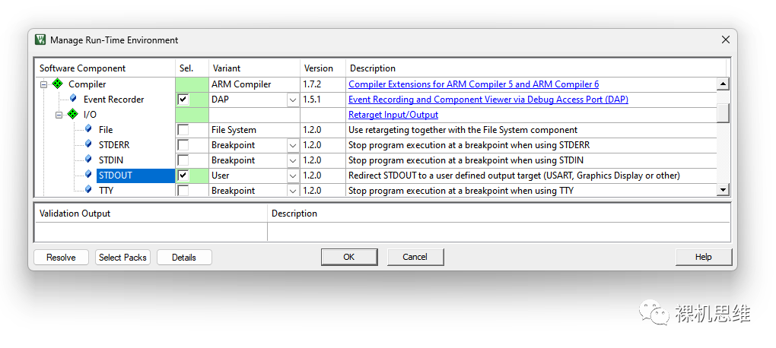Click the scrollbar up arrow
Image resolution: width=776 pixels, height=348 pixels.
pos(723,84)
